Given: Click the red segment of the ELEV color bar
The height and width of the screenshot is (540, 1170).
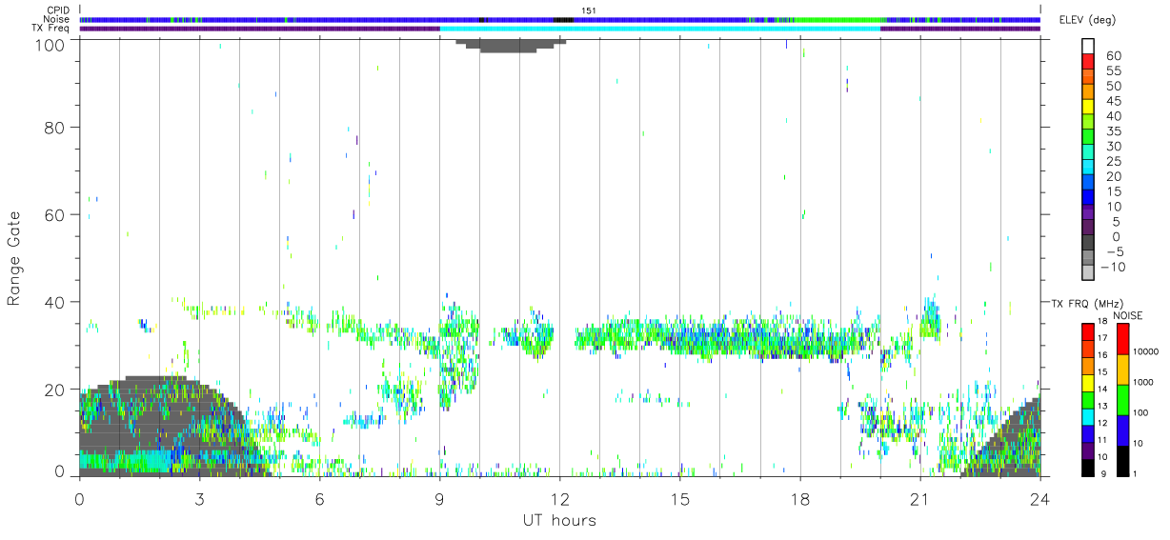Looking at the screenshot, I should pyautogui.click(x=1090, y=62).
